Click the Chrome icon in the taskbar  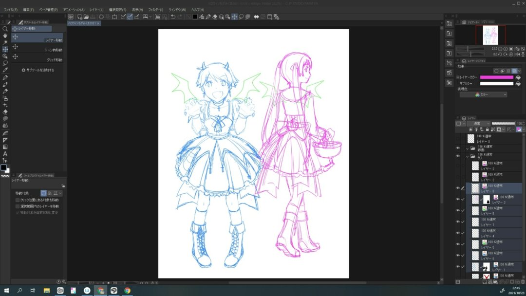point(127,290)
